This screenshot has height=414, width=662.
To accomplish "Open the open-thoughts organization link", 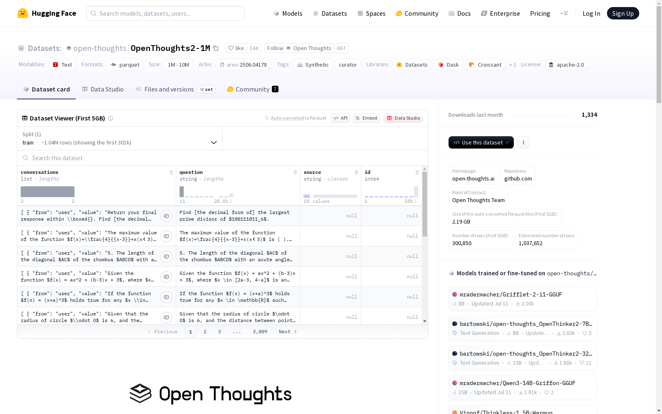I will pos(100,48).
